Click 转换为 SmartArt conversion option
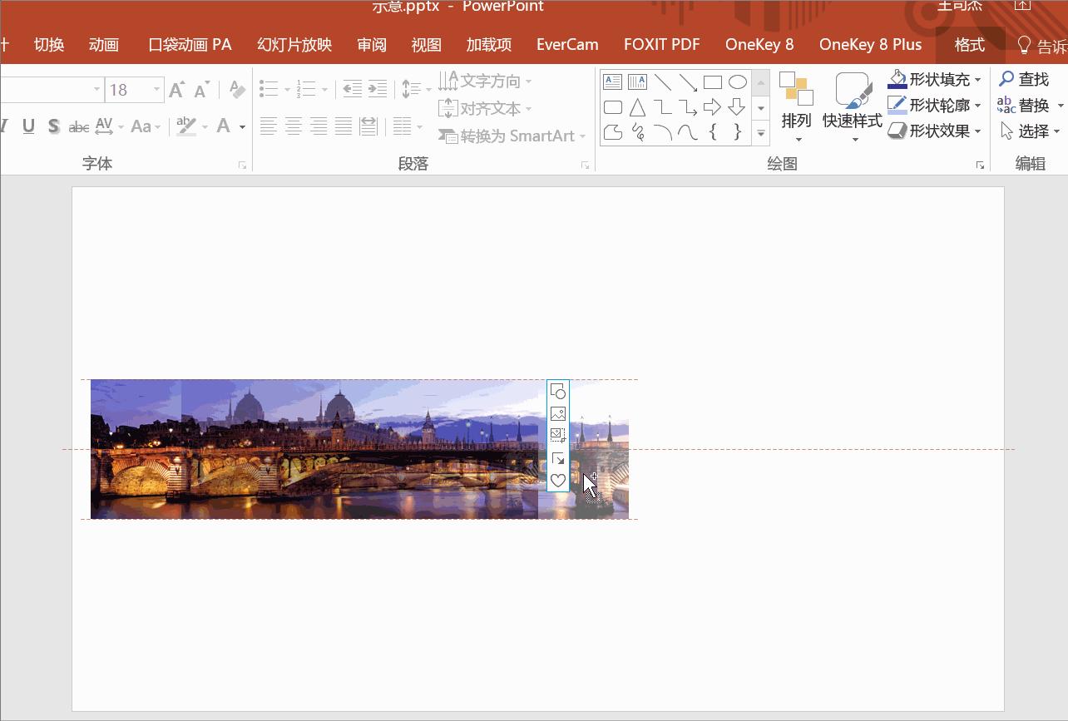The image size is (1068, 721). 512,136
